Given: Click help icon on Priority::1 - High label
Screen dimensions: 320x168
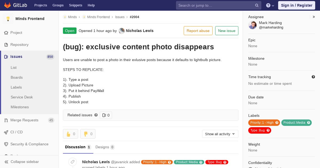Looking at the screenshot, I should click(x=277, y=123).
